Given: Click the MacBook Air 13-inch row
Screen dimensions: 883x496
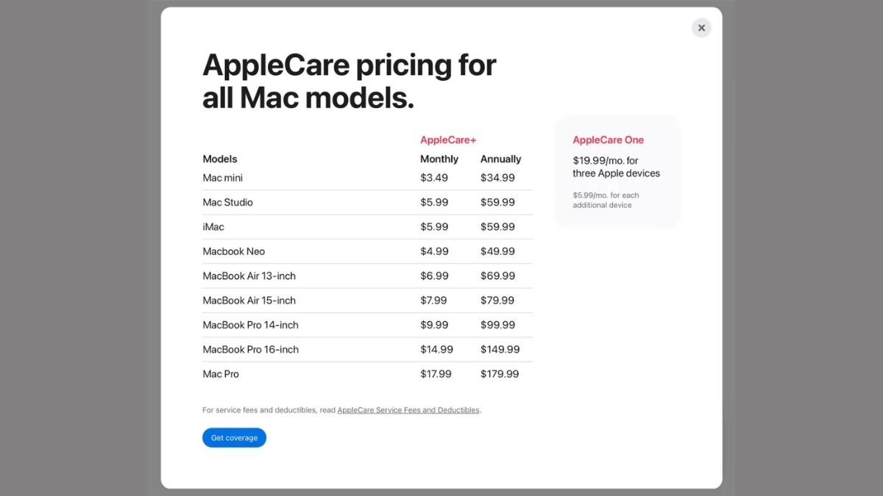Looking at the screenshot, I should pos(249,276).
